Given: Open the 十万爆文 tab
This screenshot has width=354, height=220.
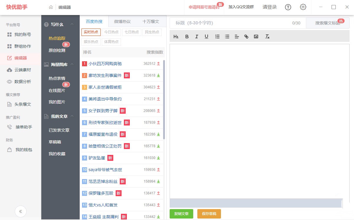Looking at the screenshot, I should tap(151, 21).
